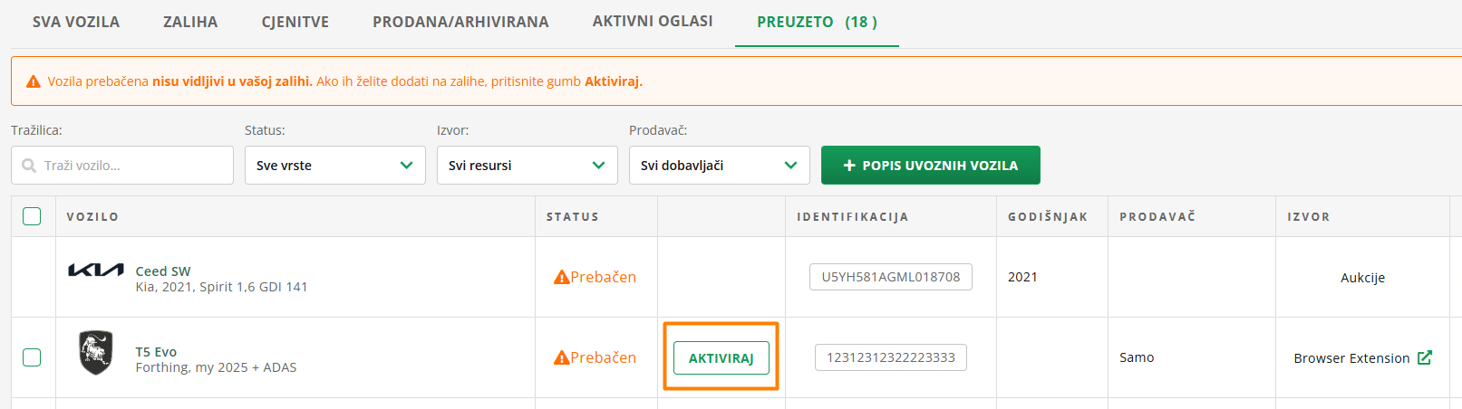Switch to the Zaliha tab
Image resolution: width=1462 pixels, height=409 pixels.
tap(190, 22)
